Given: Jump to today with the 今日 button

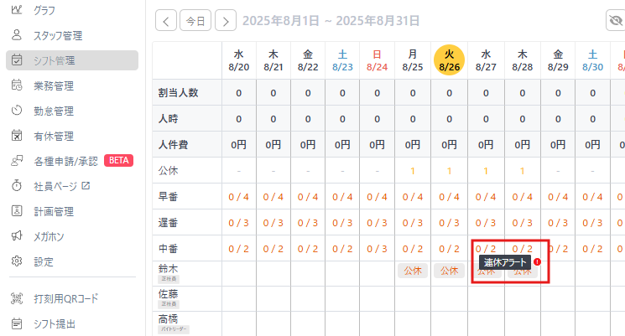Looking at the screenshot, I should (x=195, y=21).
